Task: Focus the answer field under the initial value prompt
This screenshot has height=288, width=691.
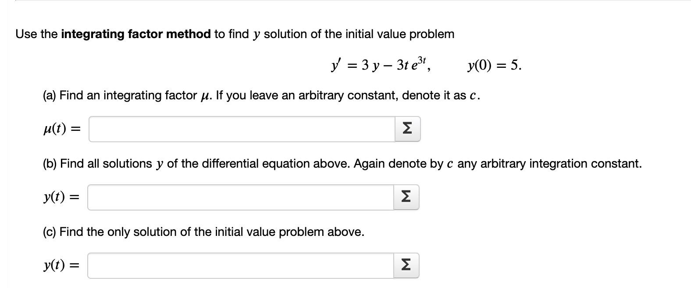Action: click(x=241, y=264)
